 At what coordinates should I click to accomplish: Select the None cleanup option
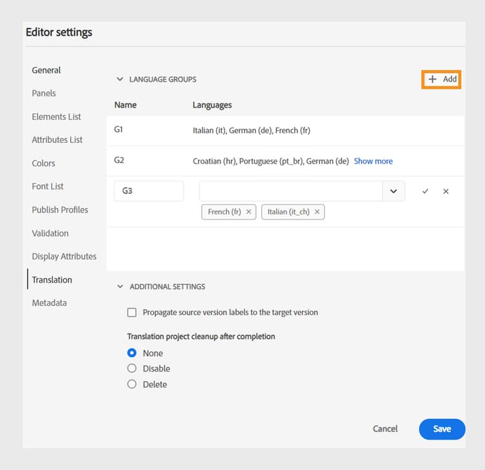pyautogui.click(x=132, y=353)
